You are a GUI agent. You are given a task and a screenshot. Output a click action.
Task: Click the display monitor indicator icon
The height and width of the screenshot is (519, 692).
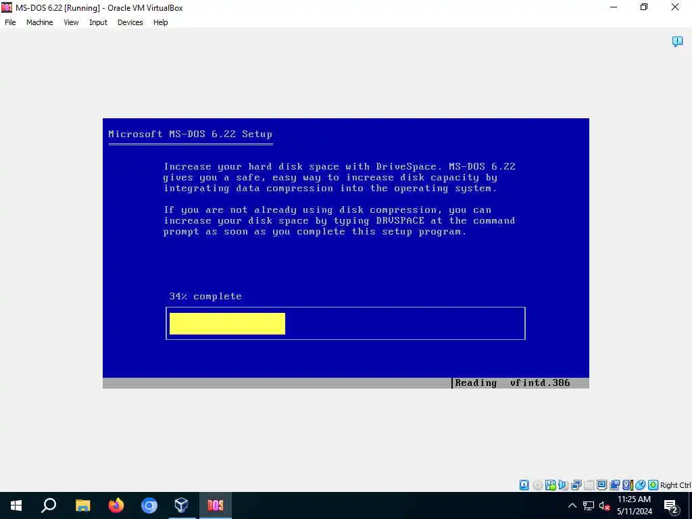(601, 485)
